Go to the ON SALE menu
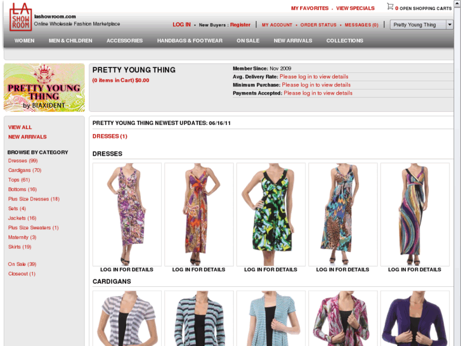461x346 pixels. coord(248,41)
